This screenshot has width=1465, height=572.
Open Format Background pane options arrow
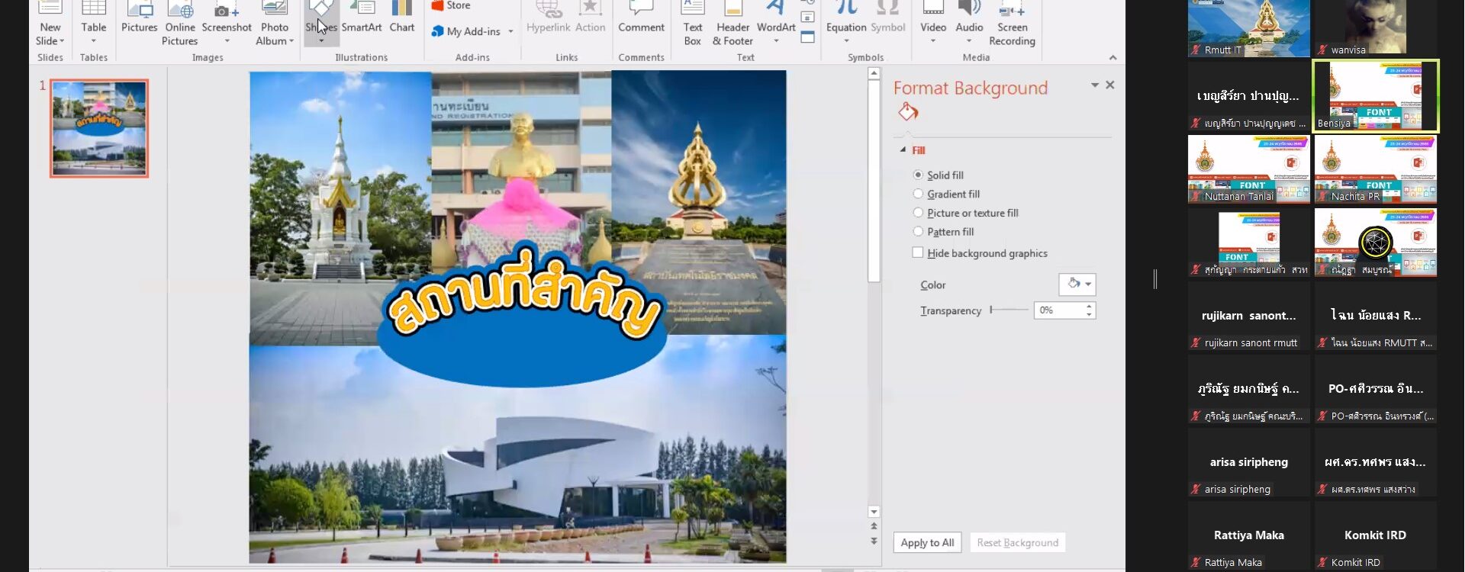[1095, 85]
